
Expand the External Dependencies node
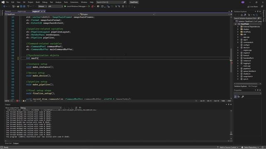point(238,26)
